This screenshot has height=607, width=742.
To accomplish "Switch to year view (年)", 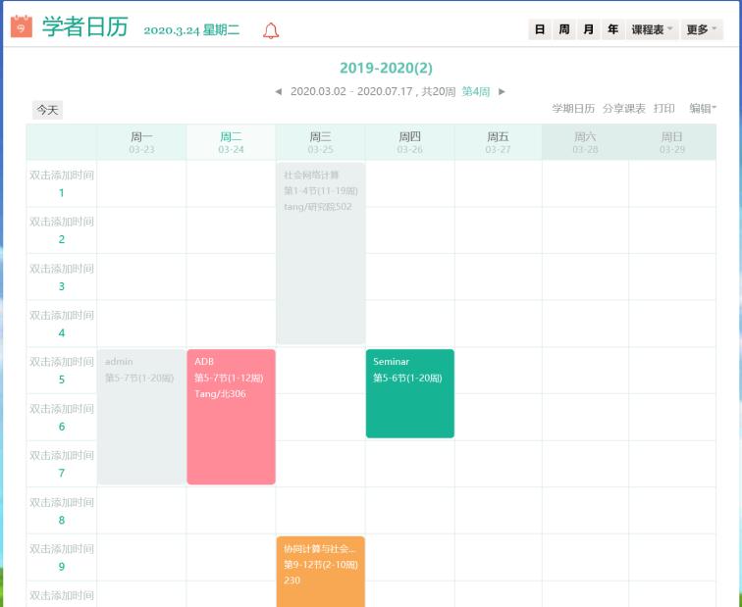I will (x=612, y=29).
